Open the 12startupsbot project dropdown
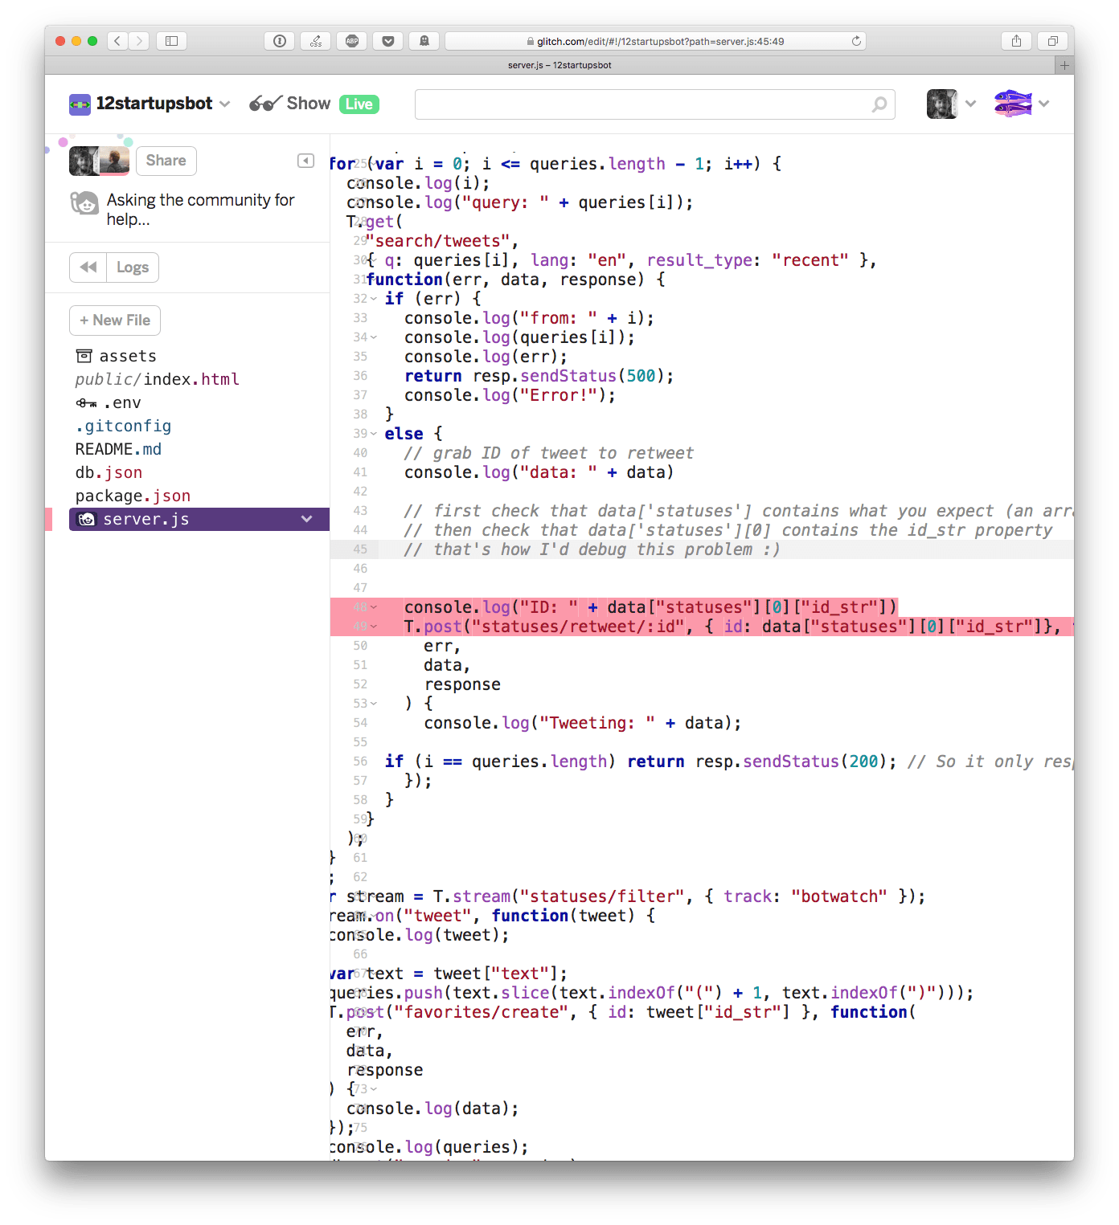Image resolution: width=1119 pixels, height=1225 pixels. 225,104
